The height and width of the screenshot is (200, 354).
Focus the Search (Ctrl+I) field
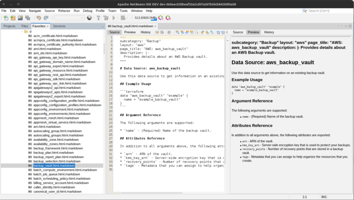[x=327, y=11]
